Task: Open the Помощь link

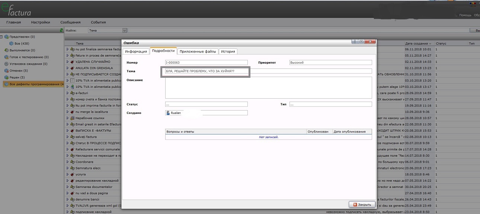Action: (465, 15)
